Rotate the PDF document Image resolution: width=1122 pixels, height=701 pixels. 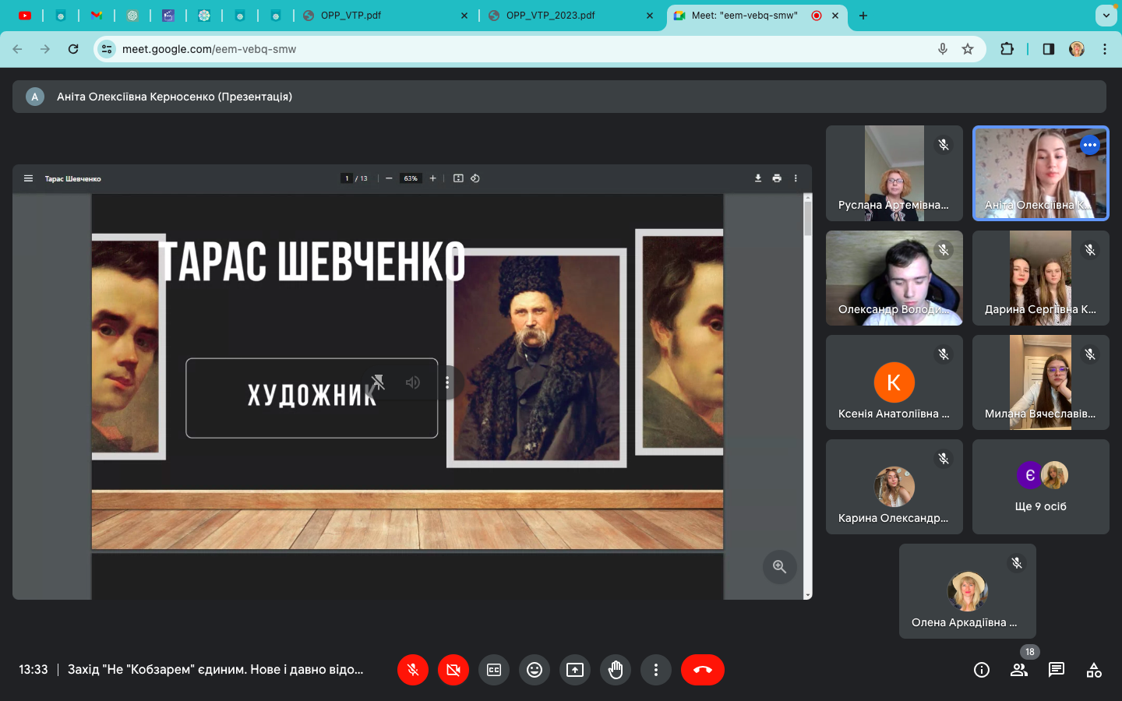click(x=475, y=178)
